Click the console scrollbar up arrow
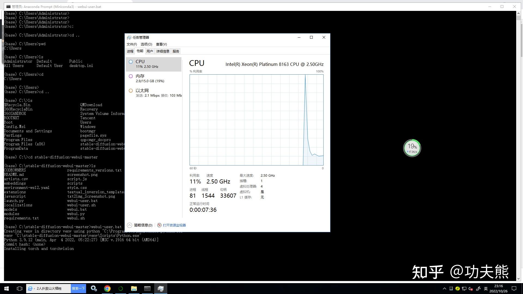Viewport: 523px width, 294px height. point(518,13)
